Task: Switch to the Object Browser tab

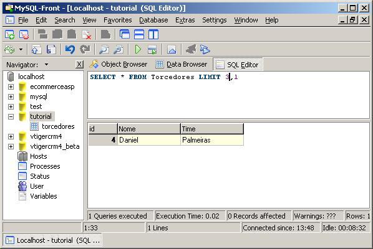Action: [119, 64]
